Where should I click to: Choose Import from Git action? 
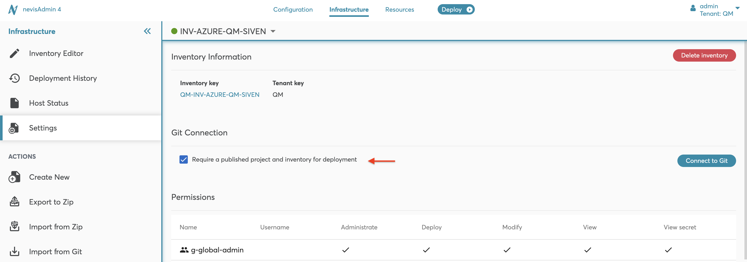point(81,252)
